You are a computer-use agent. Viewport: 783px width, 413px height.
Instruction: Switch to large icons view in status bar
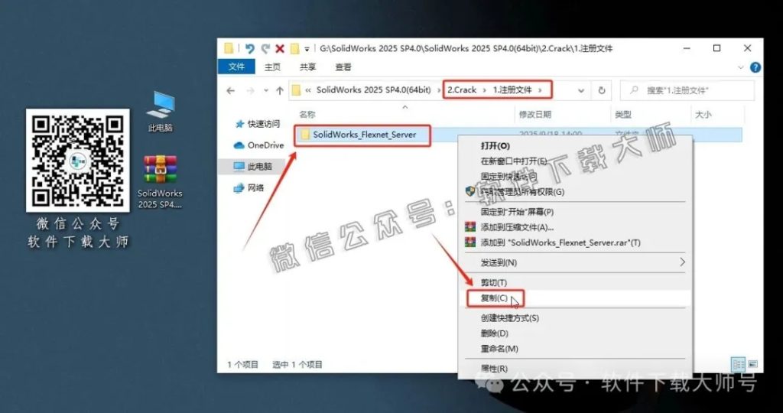pos(752,364)
